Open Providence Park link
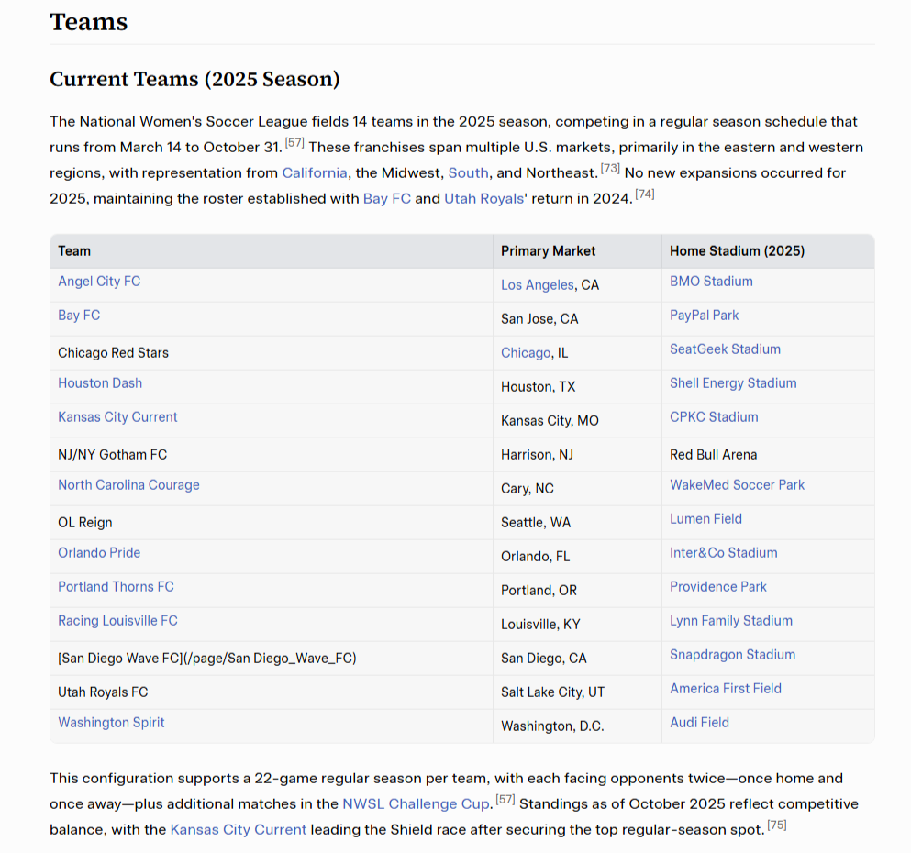 718,586
